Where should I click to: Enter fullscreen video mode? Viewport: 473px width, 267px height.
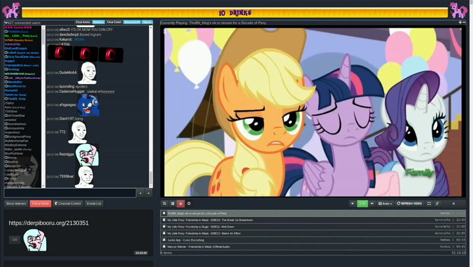(x=429, y=204)
